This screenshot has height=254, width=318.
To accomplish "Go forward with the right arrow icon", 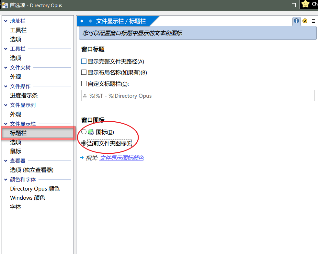I will coord(90,21).
